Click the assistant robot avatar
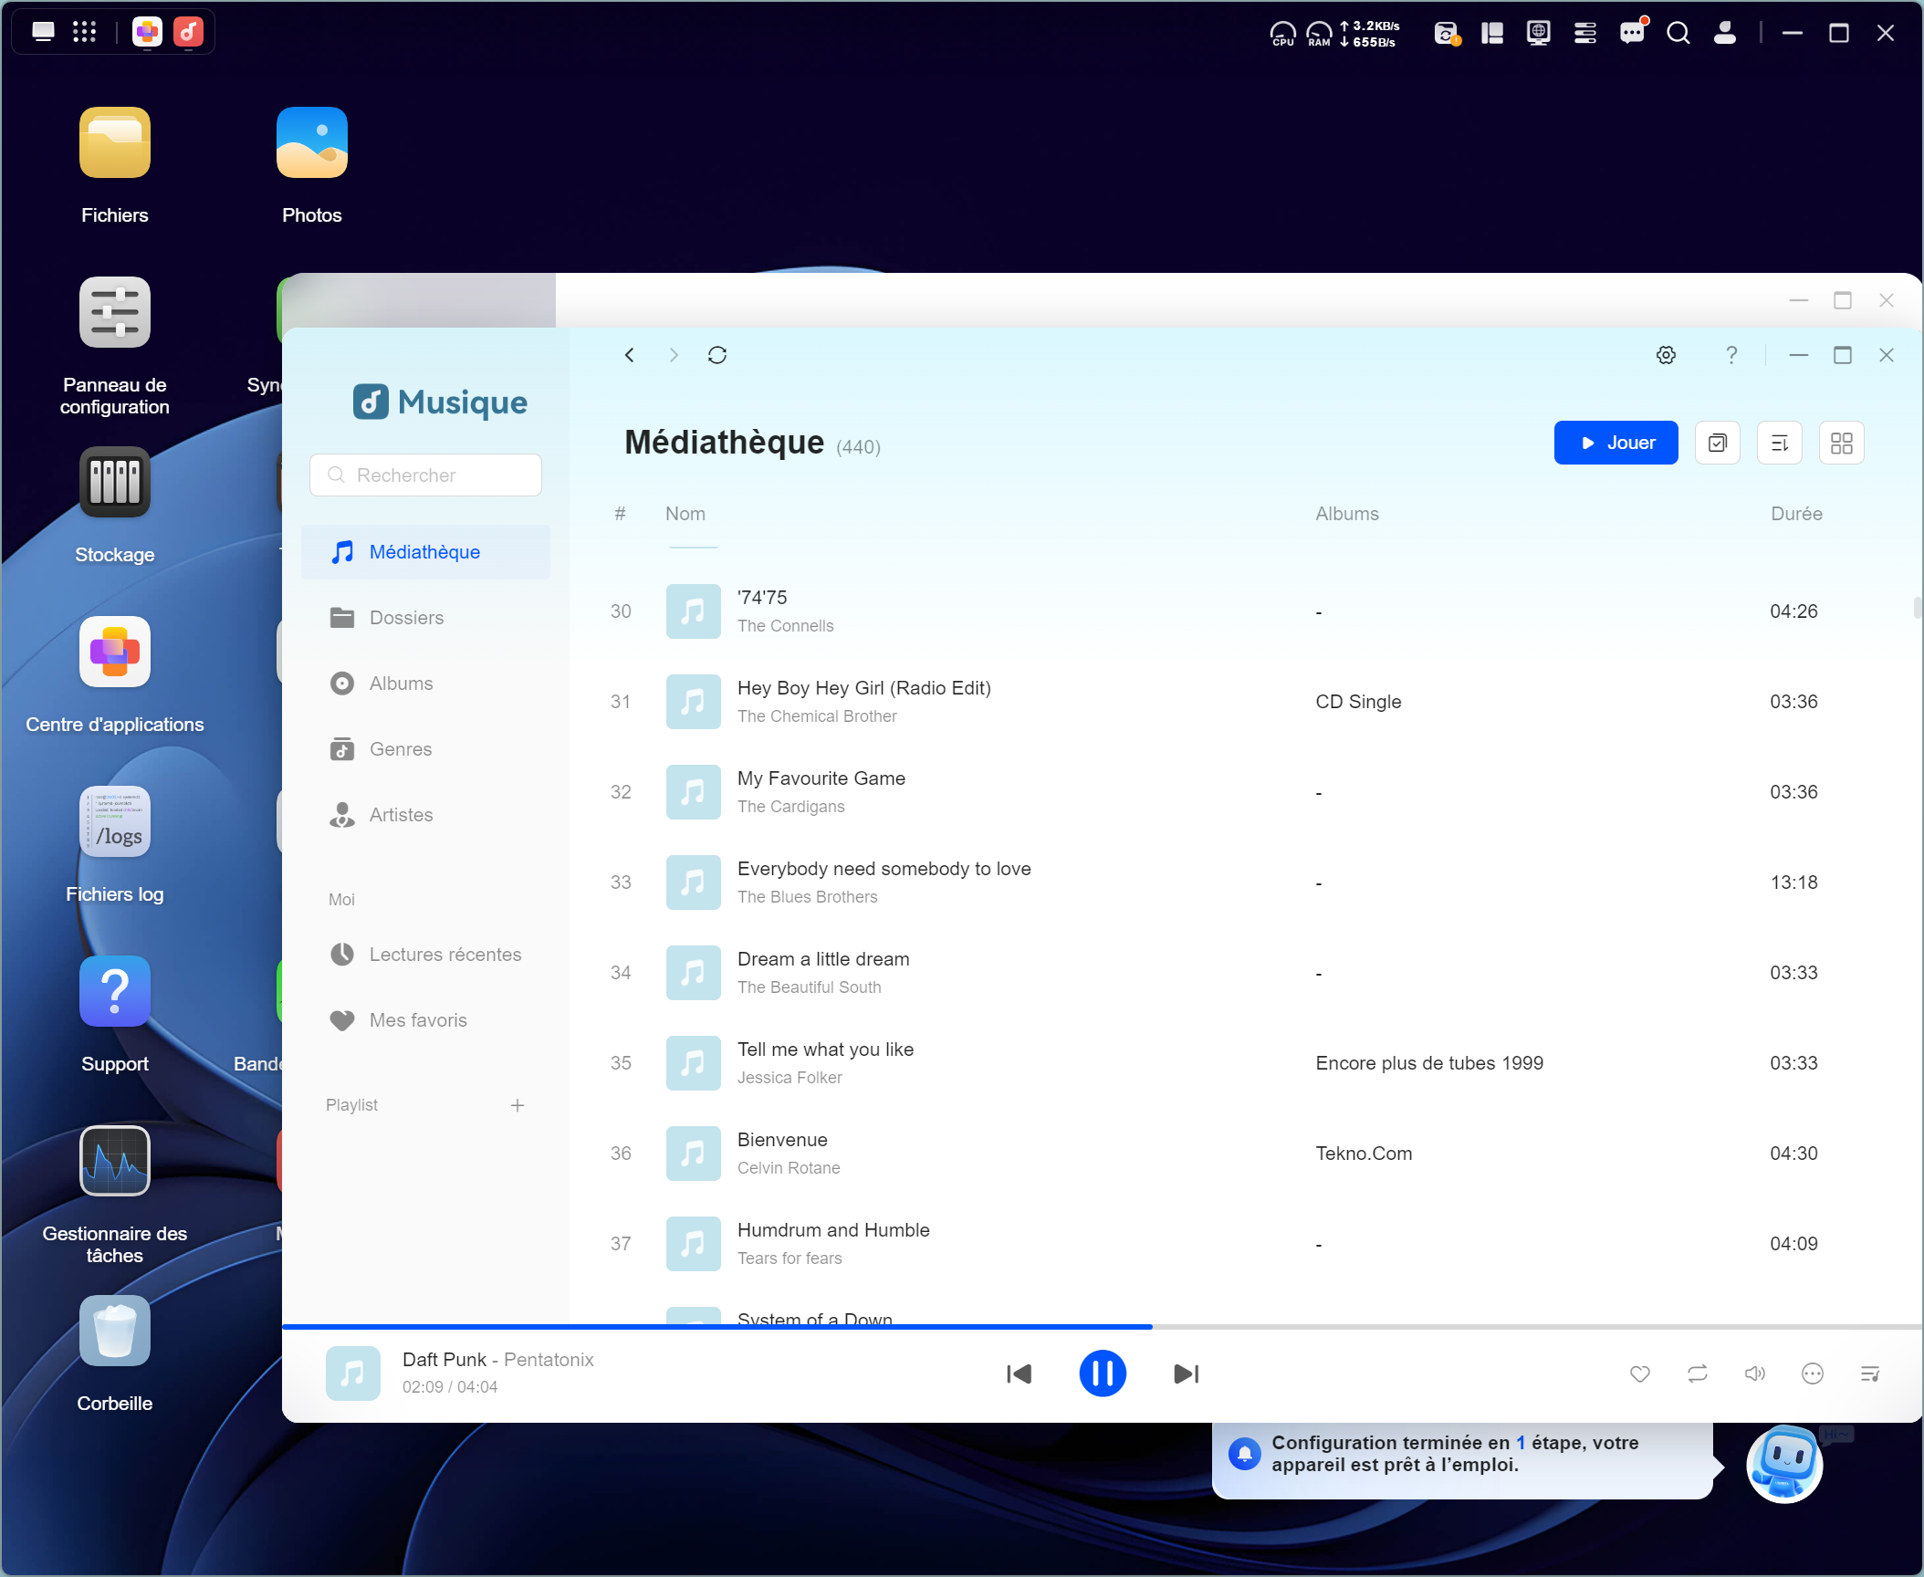Screen dimensions: 1924x1577 (x=1784, y=1464)
